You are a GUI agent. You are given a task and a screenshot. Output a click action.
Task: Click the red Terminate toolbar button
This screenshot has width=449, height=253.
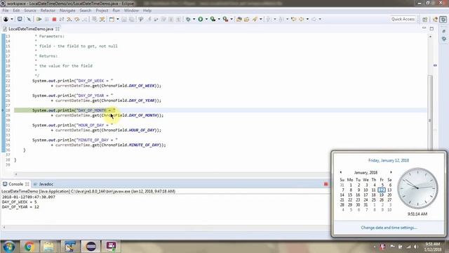54,19
